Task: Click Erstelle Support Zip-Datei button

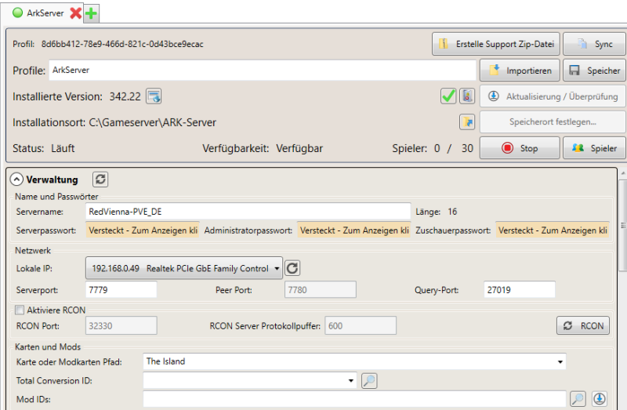Action: pyautogui.click(x=496, y=44)
